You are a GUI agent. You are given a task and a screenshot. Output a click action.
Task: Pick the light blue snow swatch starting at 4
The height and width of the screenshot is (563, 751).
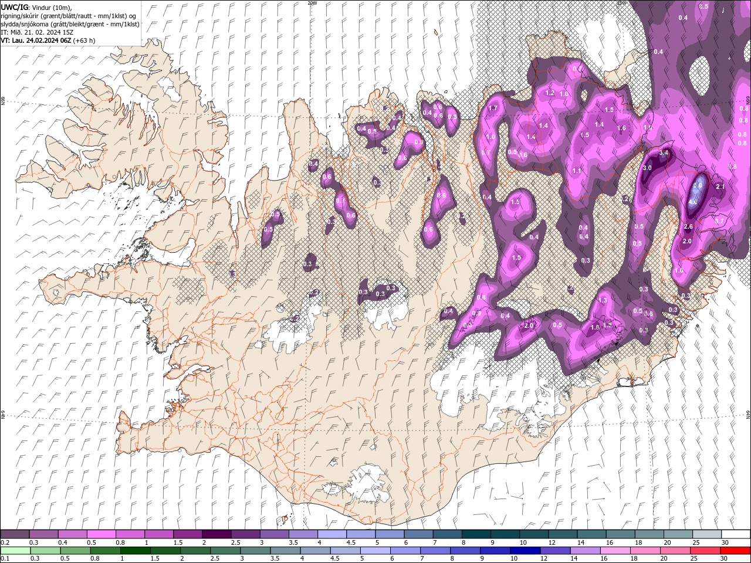tap(332, 534)
